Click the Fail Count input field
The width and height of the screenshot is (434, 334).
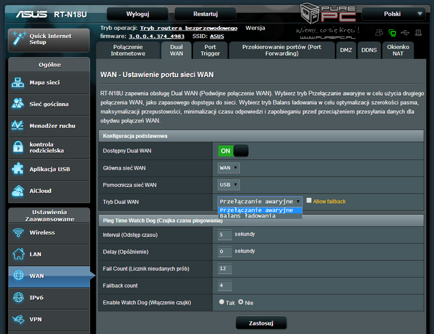click(225, 269)
